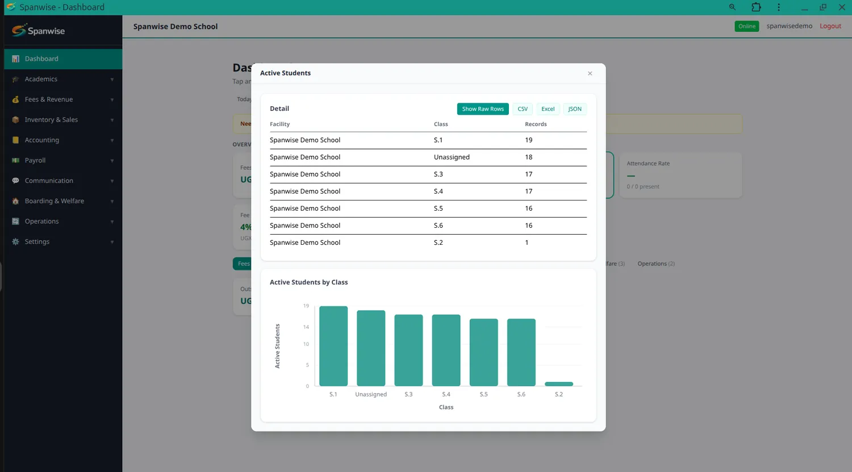Click the Accounting ledger icon
Viewport: 852px width, 472px height.
[16, 140]
